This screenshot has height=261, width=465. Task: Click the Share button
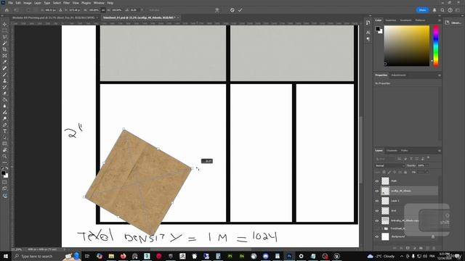click(x=422, y=10)
